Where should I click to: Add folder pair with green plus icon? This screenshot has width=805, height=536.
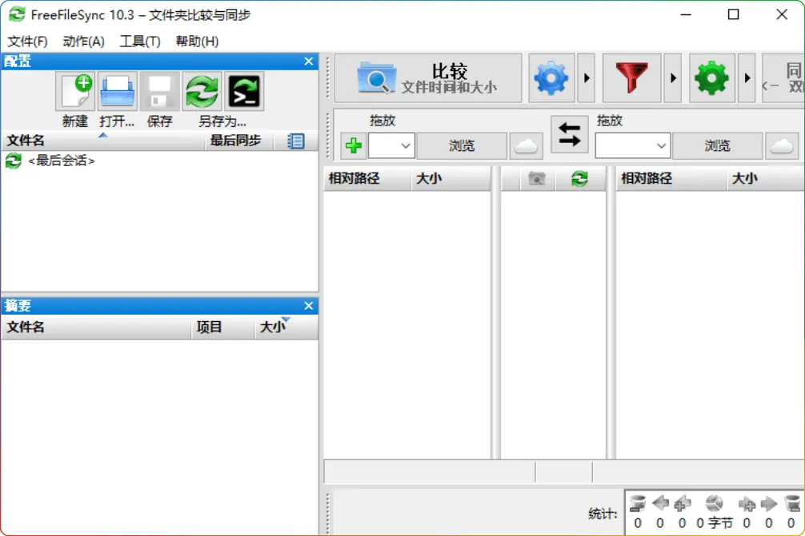(354, 146)
